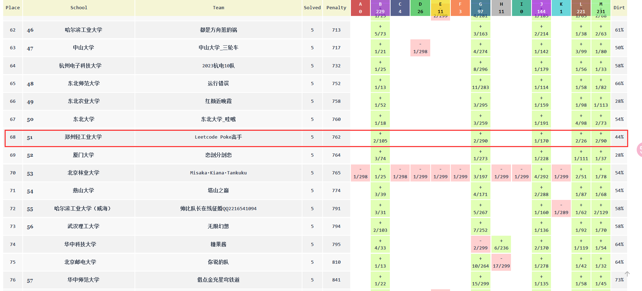This screenshot has height=291, width=642.
Task: Click team name 运行错误
Action: (x=218, y=84)
